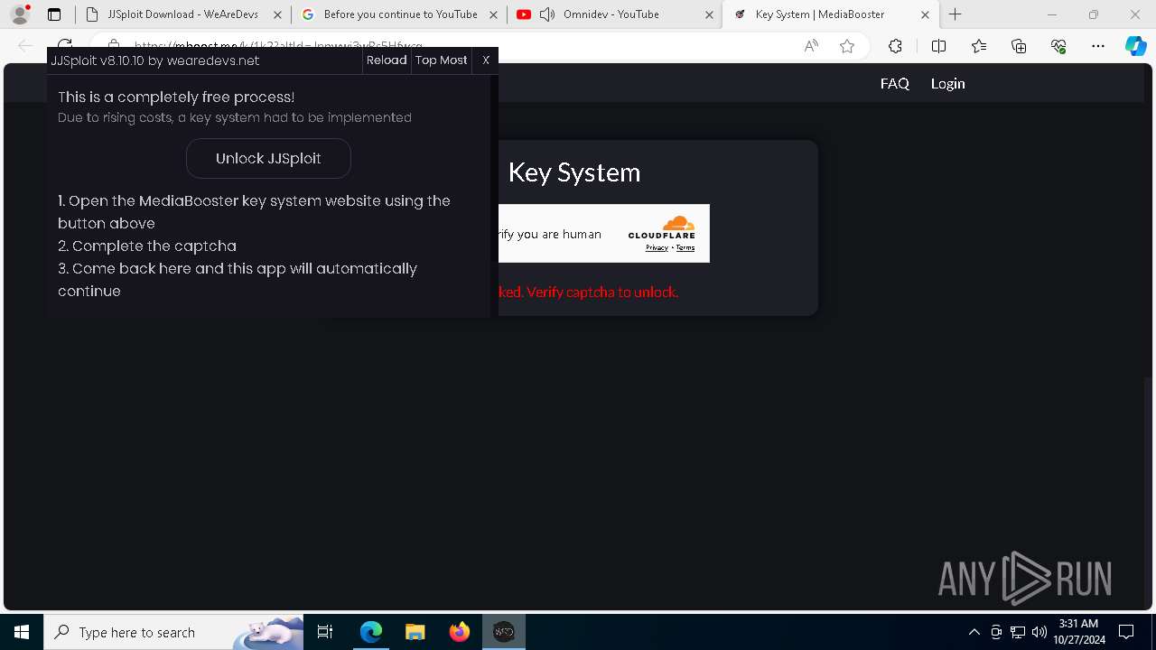This screenshot has width=1156, height=650.
Task: Open JJSploit app from taskbar
Action: pyautogui.click(x=504, y=632)
